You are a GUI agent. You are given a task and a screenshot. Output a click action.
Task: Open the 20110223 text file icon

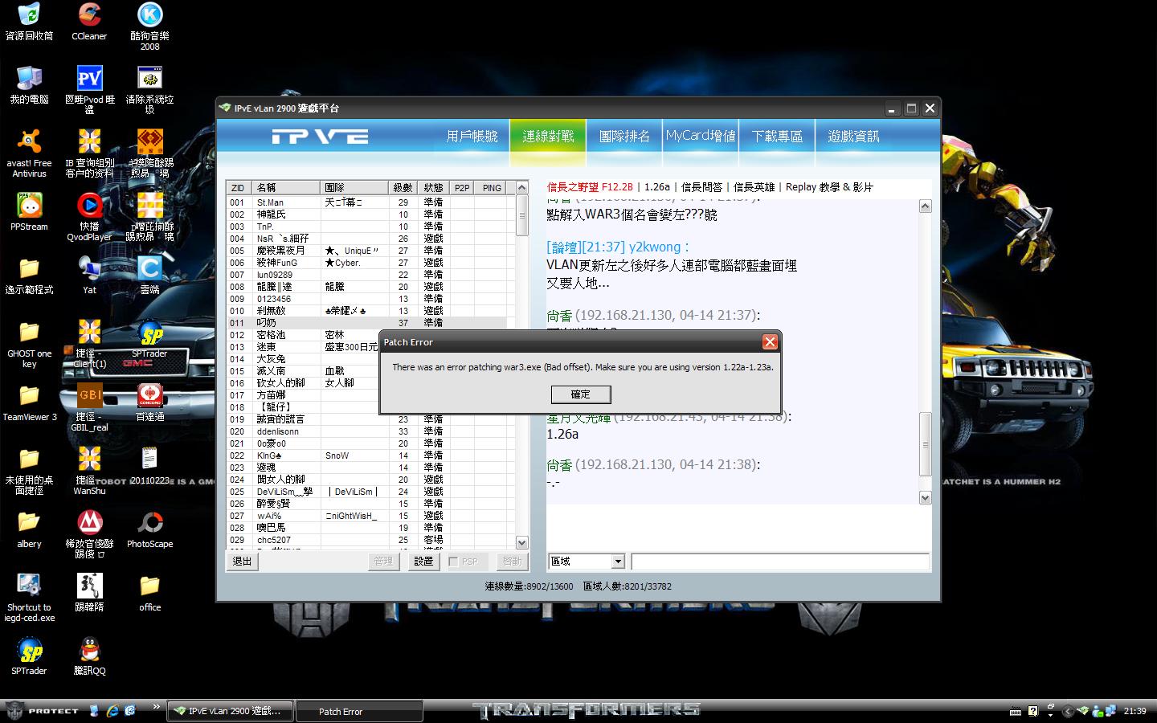(149, 465)
